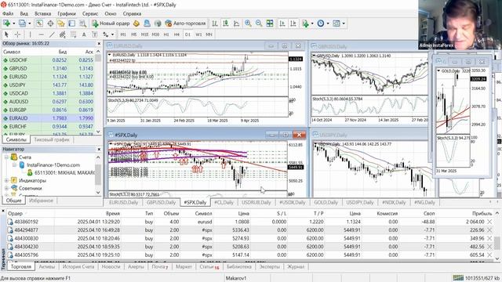Screen dimensions: 502x282
Task: Select the vertical line drawing tool
Action: click(30, 34)
